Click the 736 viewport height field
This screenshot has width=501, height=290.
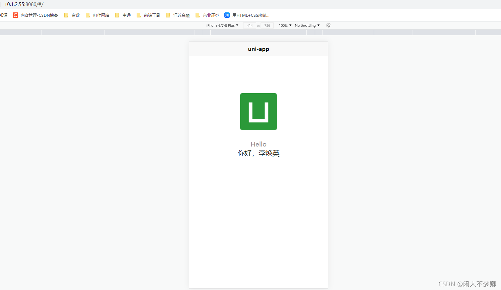coord(267,25)
